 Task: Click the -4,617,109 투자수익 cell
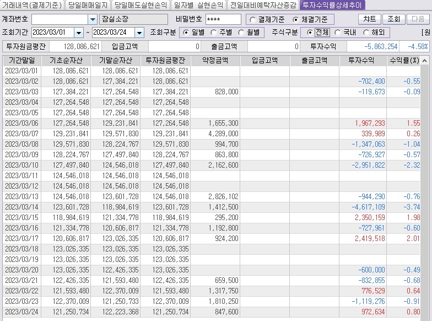pyautogui.click(x=363, y=207)
